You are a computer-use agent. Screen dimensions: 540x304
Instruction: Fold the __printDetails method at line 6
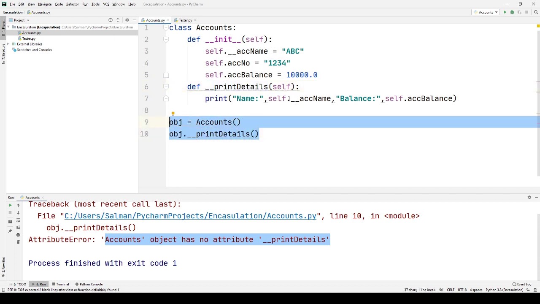(166, 87)
